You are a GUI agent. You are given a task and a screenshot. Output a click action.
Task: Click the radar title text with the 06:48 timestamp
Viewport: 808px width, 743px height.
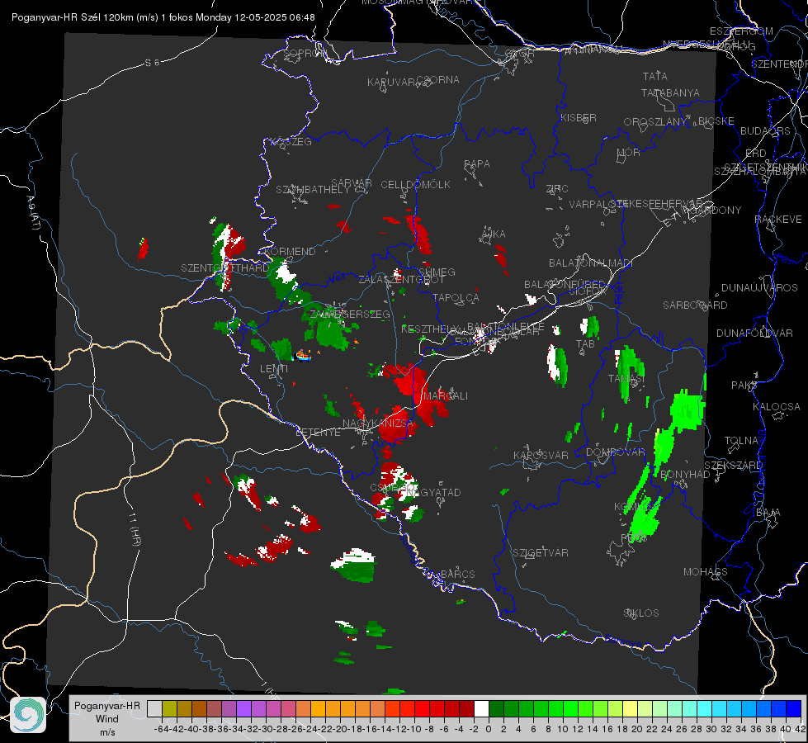point(163,17)
